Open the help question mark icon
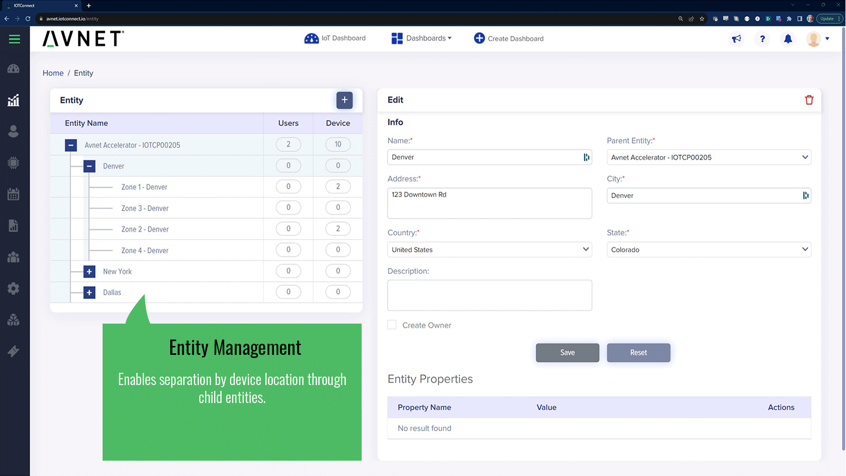The height and width of the screenshot is (476, 846). click(x=762, y=39)
